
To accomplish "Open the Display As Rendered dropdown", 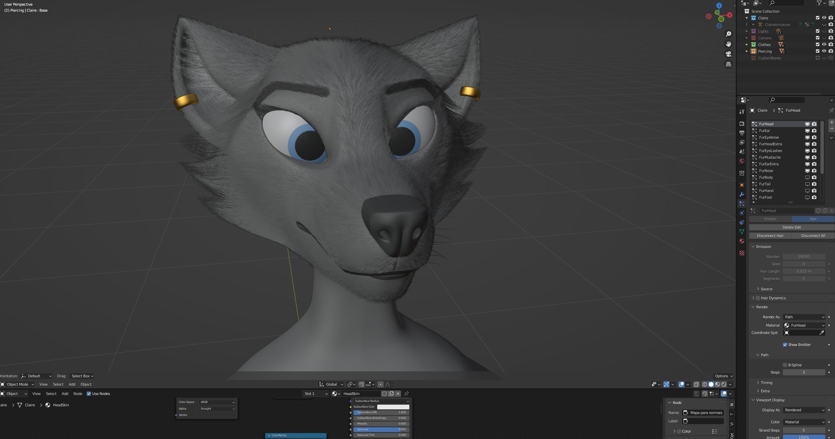I will click(x=804, y=410).
